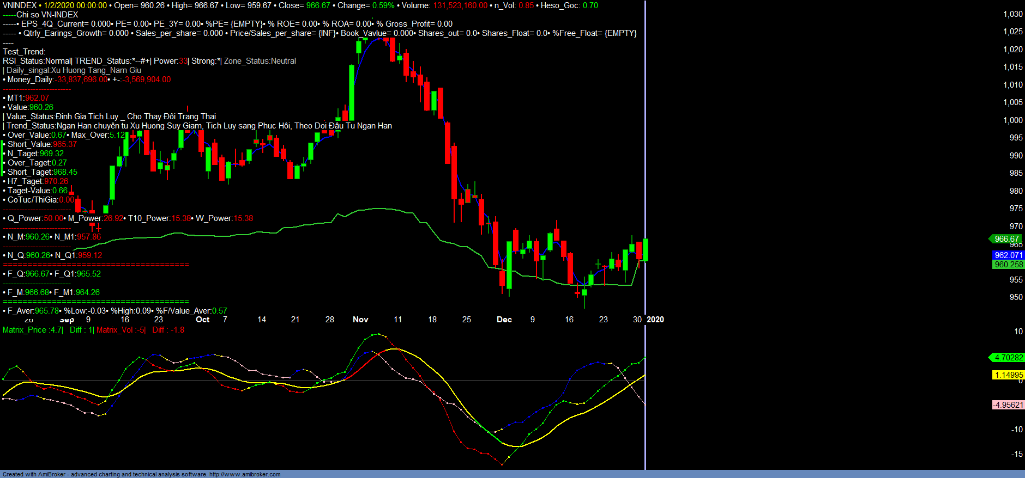Select the yellow 1.14995 indicator label

[1008, 375]
